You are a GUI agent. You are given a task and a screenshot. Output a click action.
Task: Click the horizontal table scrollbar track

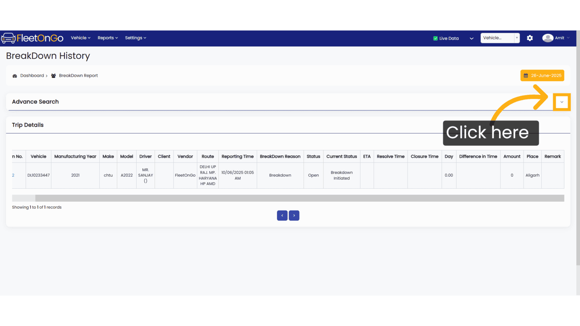coord(288,198)
